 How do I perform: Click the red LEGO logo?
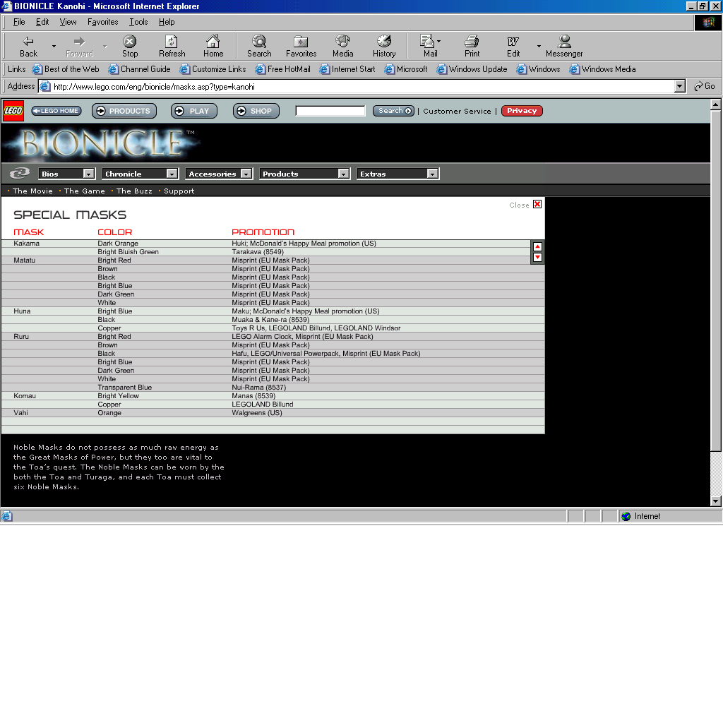pyautogui.click(x=13, y=110)
